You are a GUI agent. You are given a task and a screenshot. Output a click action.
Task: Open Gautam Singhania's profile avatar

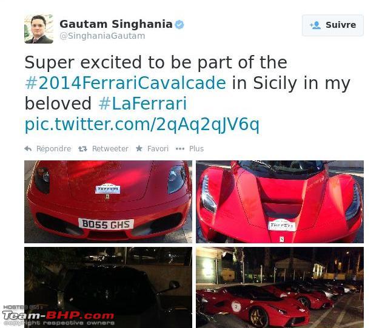[39, 29]
